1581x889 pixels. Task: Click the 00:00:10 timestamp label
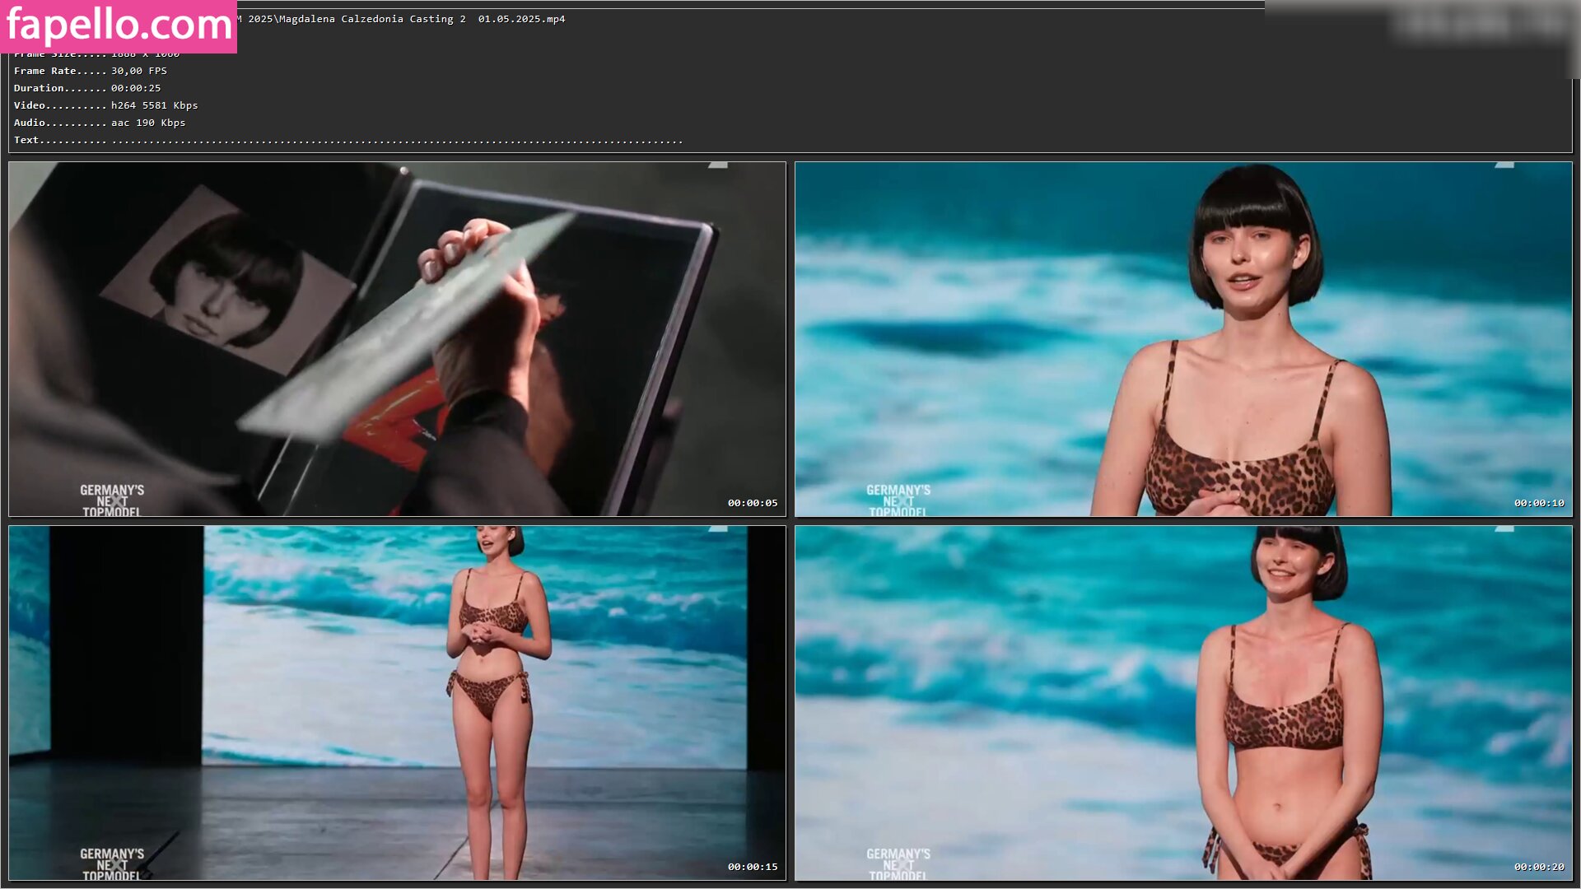coord(1538,503)
